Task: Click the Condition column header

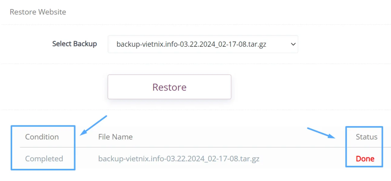Action: click(x=42, y=137)
